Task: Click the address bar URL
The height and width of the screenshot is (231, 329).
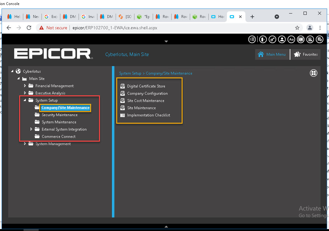Action: (x=115, y=28)
